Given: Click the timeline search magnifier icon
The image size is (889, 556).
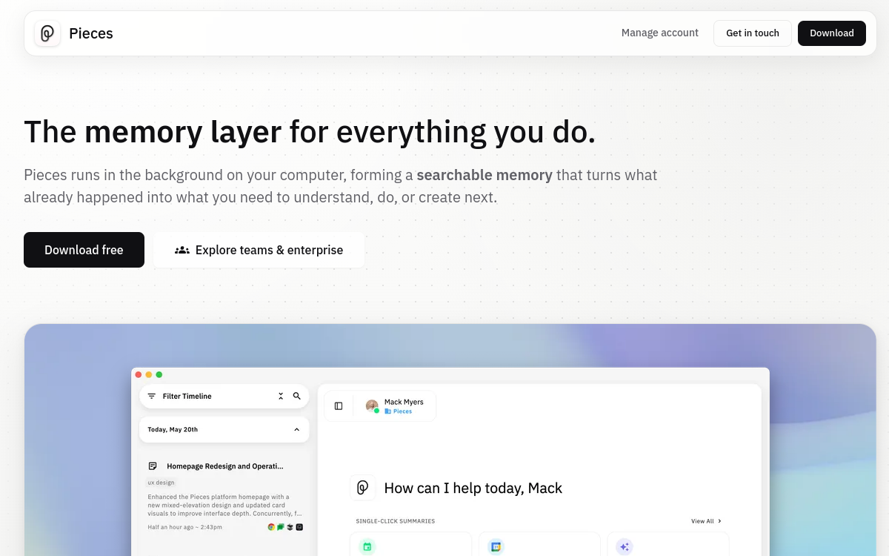Looking at the screenshot, I should pos(297,396).
